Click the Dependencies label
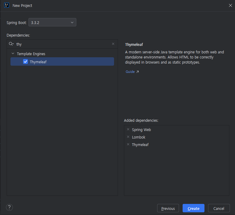 pos(18,35)
